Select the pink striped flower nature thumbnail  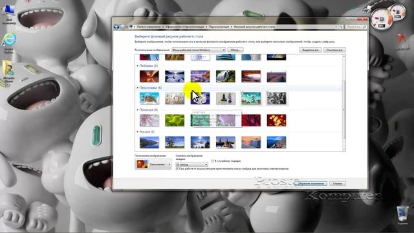pos(149,120)
